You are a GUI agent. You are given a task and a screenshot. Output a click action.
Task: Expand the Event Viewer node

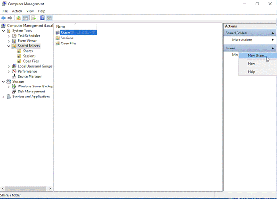coord(9,41)
